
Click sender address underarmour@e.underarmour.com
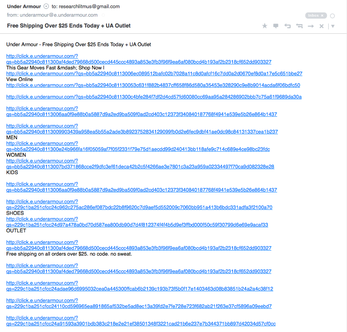[59, 15]
